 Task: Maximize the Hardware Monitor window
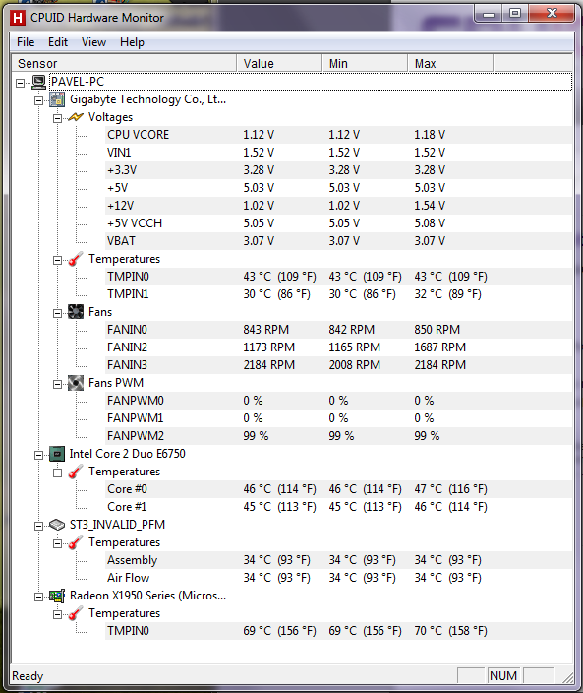(x=514, y=14)
